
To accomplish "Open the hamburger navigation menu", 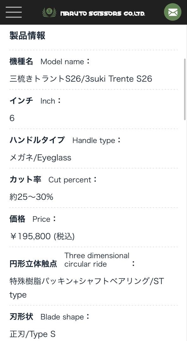I will [13, 12].
